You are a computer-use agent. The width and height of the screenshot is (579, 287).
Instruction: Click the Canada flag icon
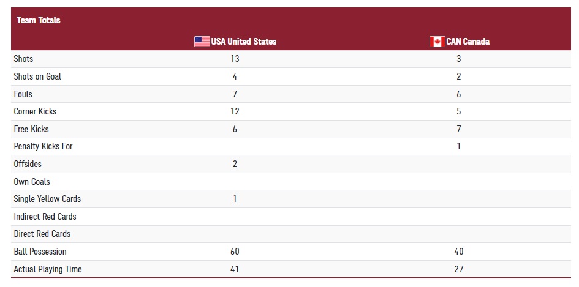click(437, 42)
